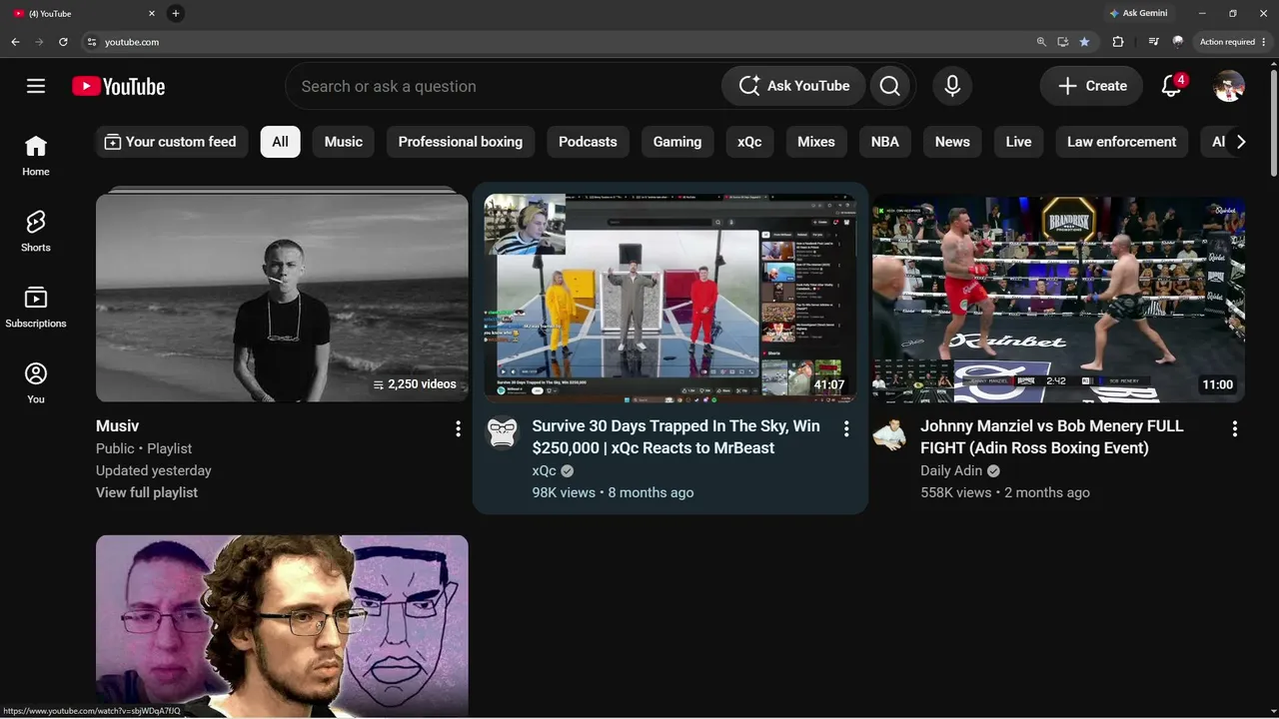Screen dimensions: 1279x719
Task: Select the Live filter chip
Action: coord(1018,142)
